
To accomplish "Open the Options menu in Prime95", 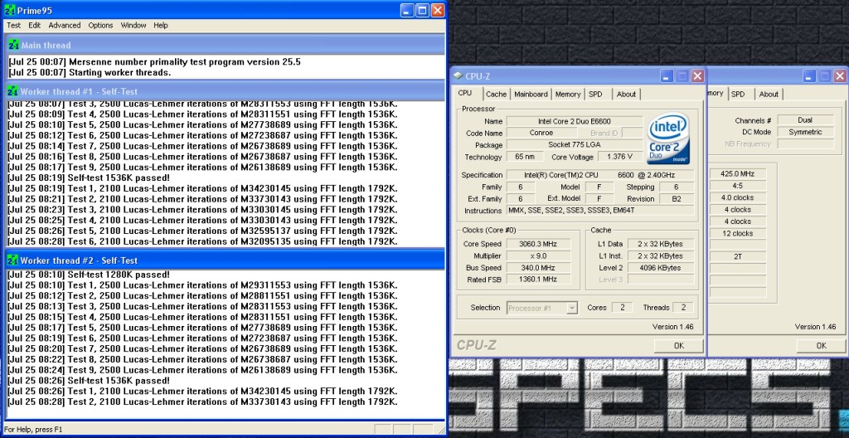I will click(100, 26).
